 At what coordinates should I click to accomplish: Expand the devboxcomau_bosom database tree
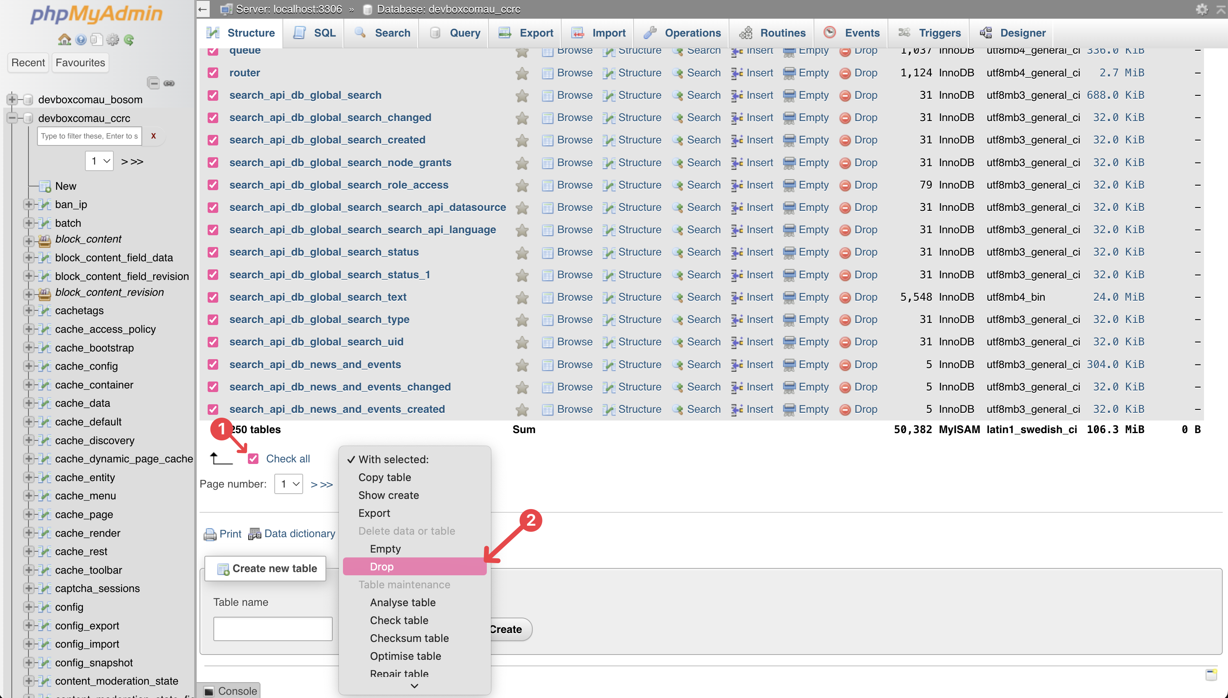pos(12,100)
